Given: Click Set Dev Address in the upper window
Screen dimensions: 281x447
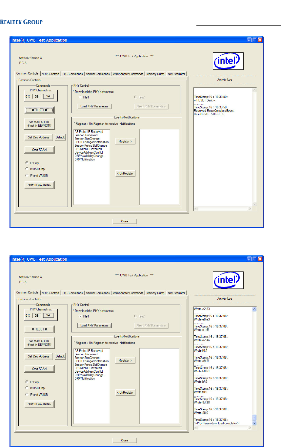Looking at the screenshot, I should 39,137.
